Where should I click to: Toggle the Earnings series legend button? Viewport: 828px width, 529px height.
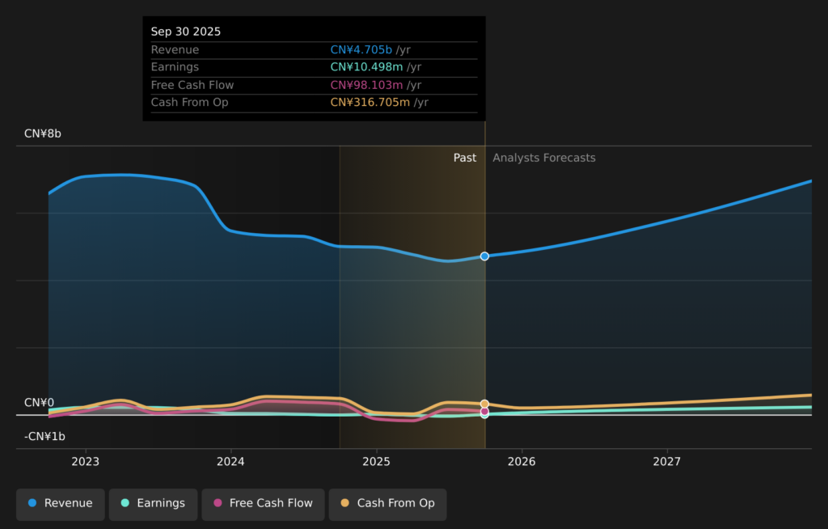pyautogui.click(x=153, y=503)
